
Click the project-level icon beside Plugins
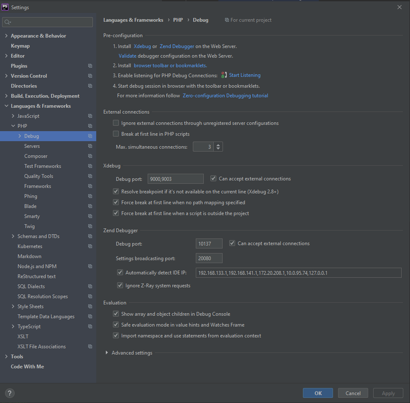[x=90, y=66]
